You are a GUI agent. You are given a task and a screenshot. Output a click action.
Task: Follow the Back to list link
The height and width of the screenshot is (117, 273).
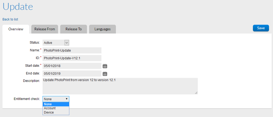[10, 19]
